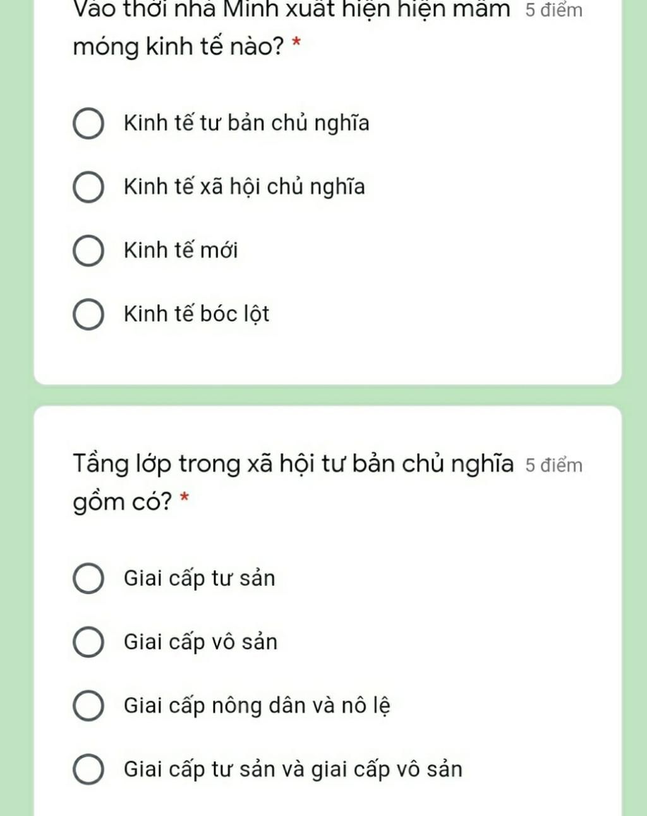The height and width of the screenshot is (816, 647).
Task: Select the radio circle for 'Giai cấp tư sản'
Action: pos(88,579)
